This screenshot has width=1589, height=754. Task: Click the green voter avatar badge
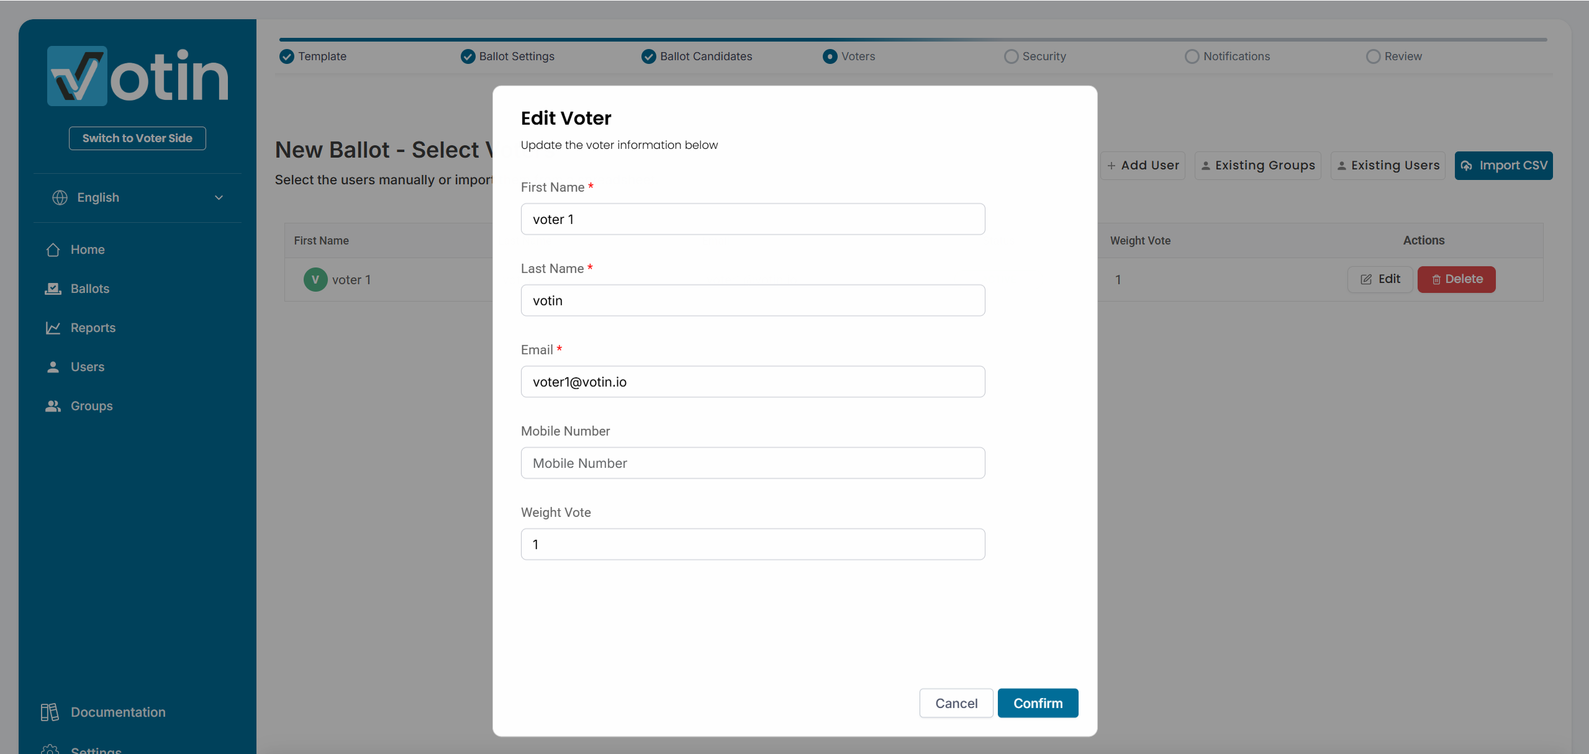pyautogui.click(x=315, y=280)
